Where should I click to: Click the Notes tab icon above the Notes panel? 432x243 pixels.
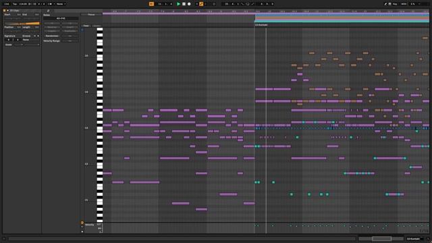pos(48,11)
